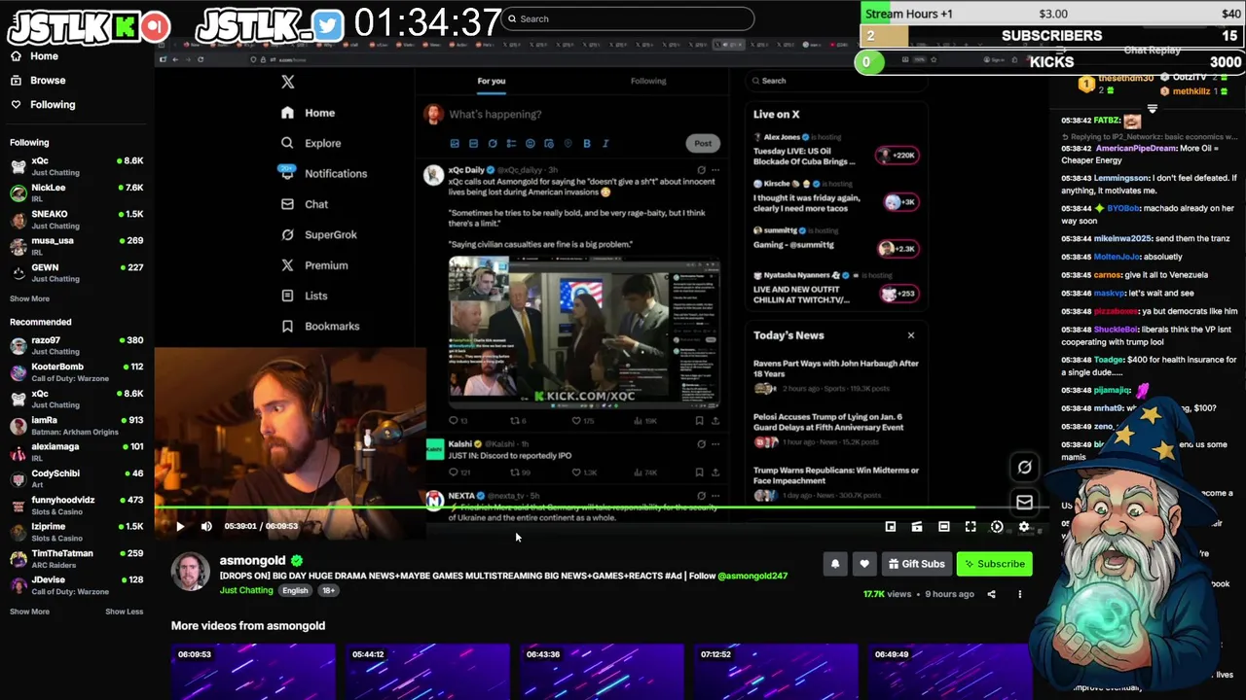Enter fullscreen on the video player
The height and width of the screenshot is (700, 1246).
pos(971,527)
